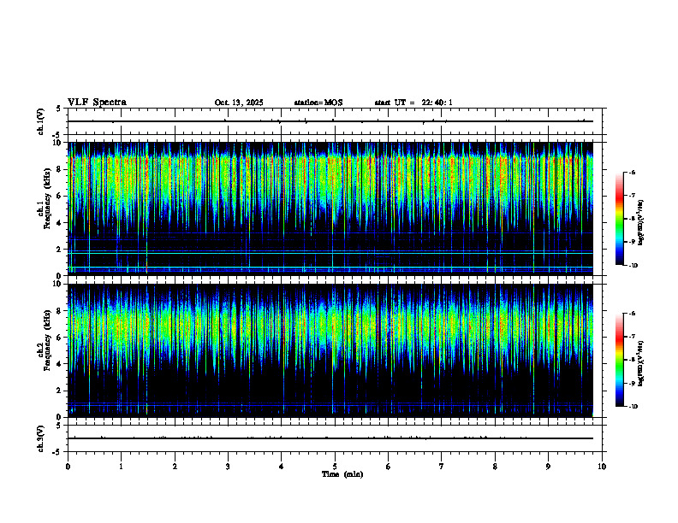The image size is (678, 523).
Task: Click the "ch.1(V)" axis label
Action: 41,121
